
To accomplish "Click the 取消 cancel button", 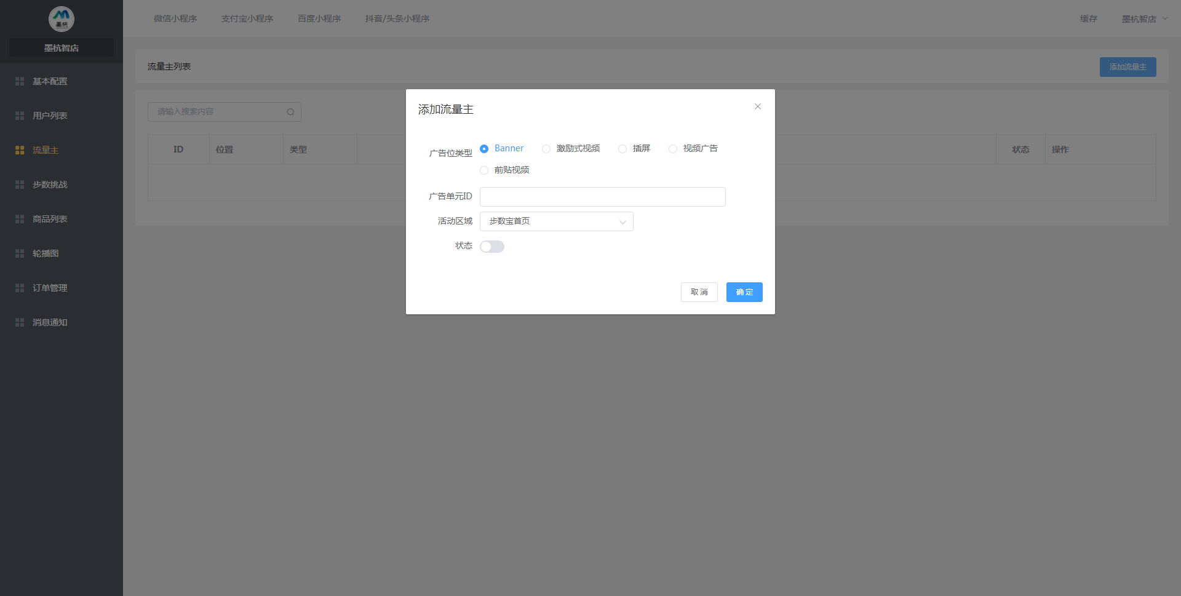I will pos(699,292).
